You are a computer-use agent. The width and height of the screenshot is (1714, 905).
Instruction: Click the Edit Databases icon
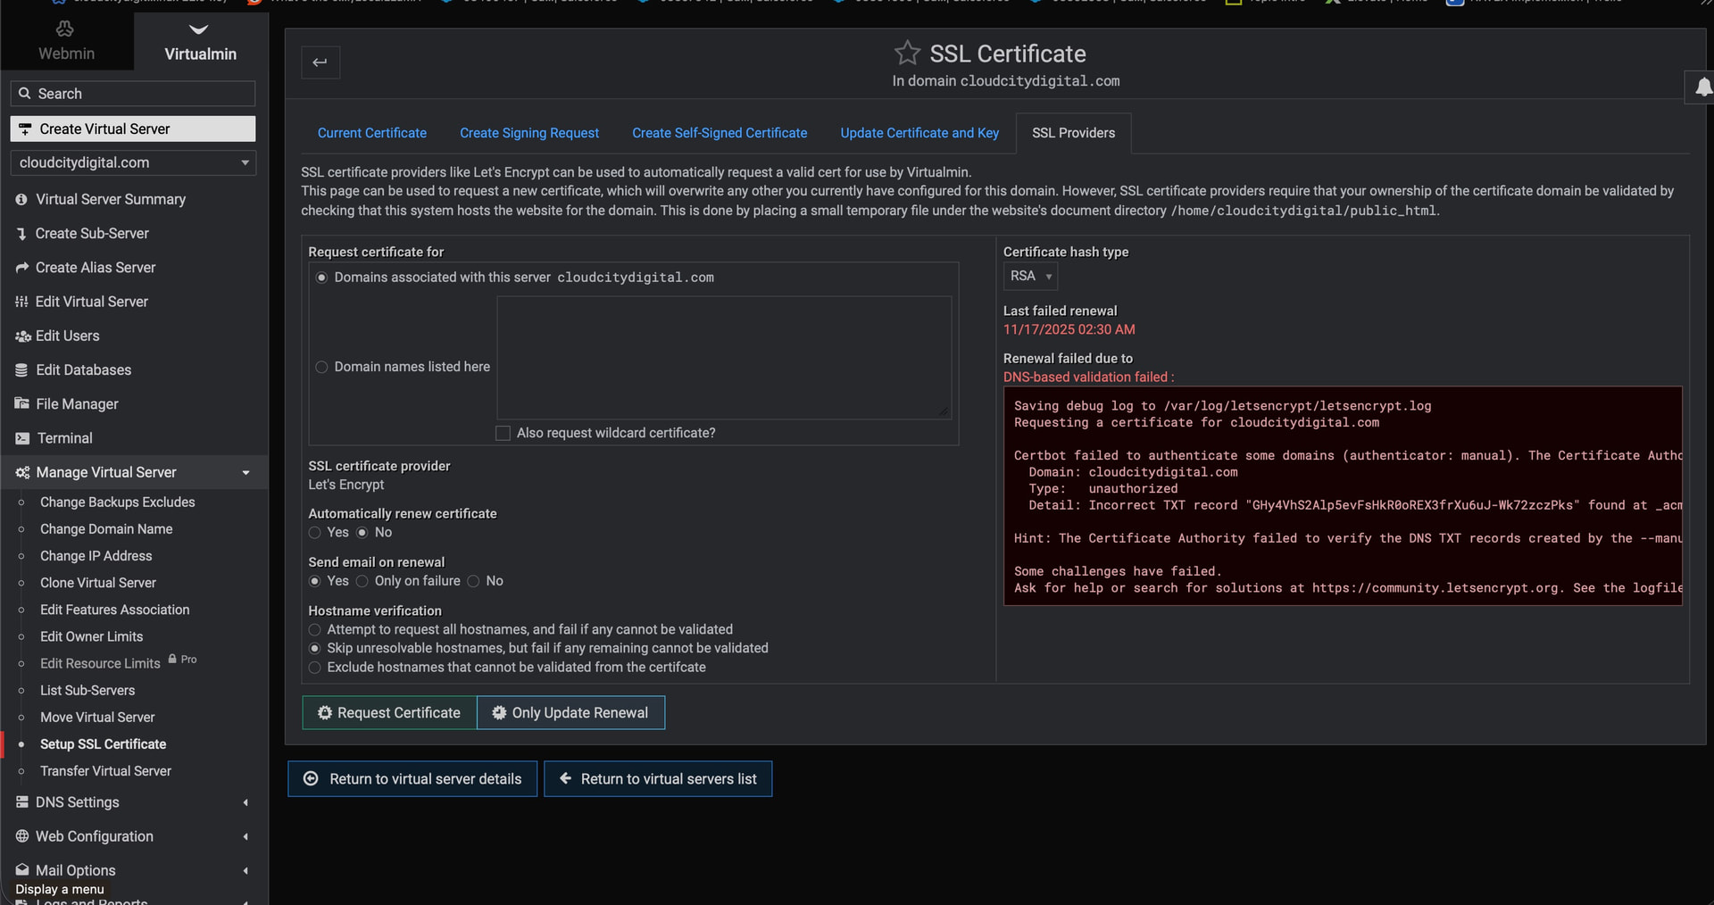(22, 370)
